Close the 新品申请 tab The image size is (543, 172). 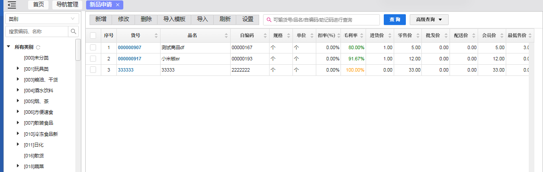click(118, 5)
